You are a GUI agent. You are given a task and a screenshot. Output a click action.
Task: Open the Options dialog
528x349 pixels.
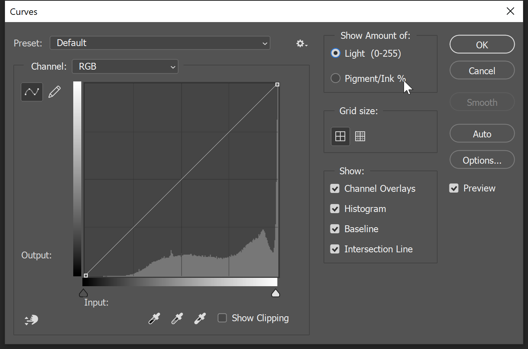pos(482,159)
